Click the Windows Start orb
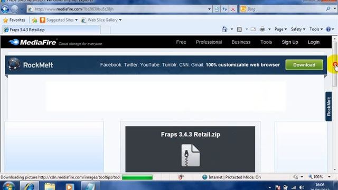Image resolution: width=338 pixels, height=190 pixels. coord(8,186)
